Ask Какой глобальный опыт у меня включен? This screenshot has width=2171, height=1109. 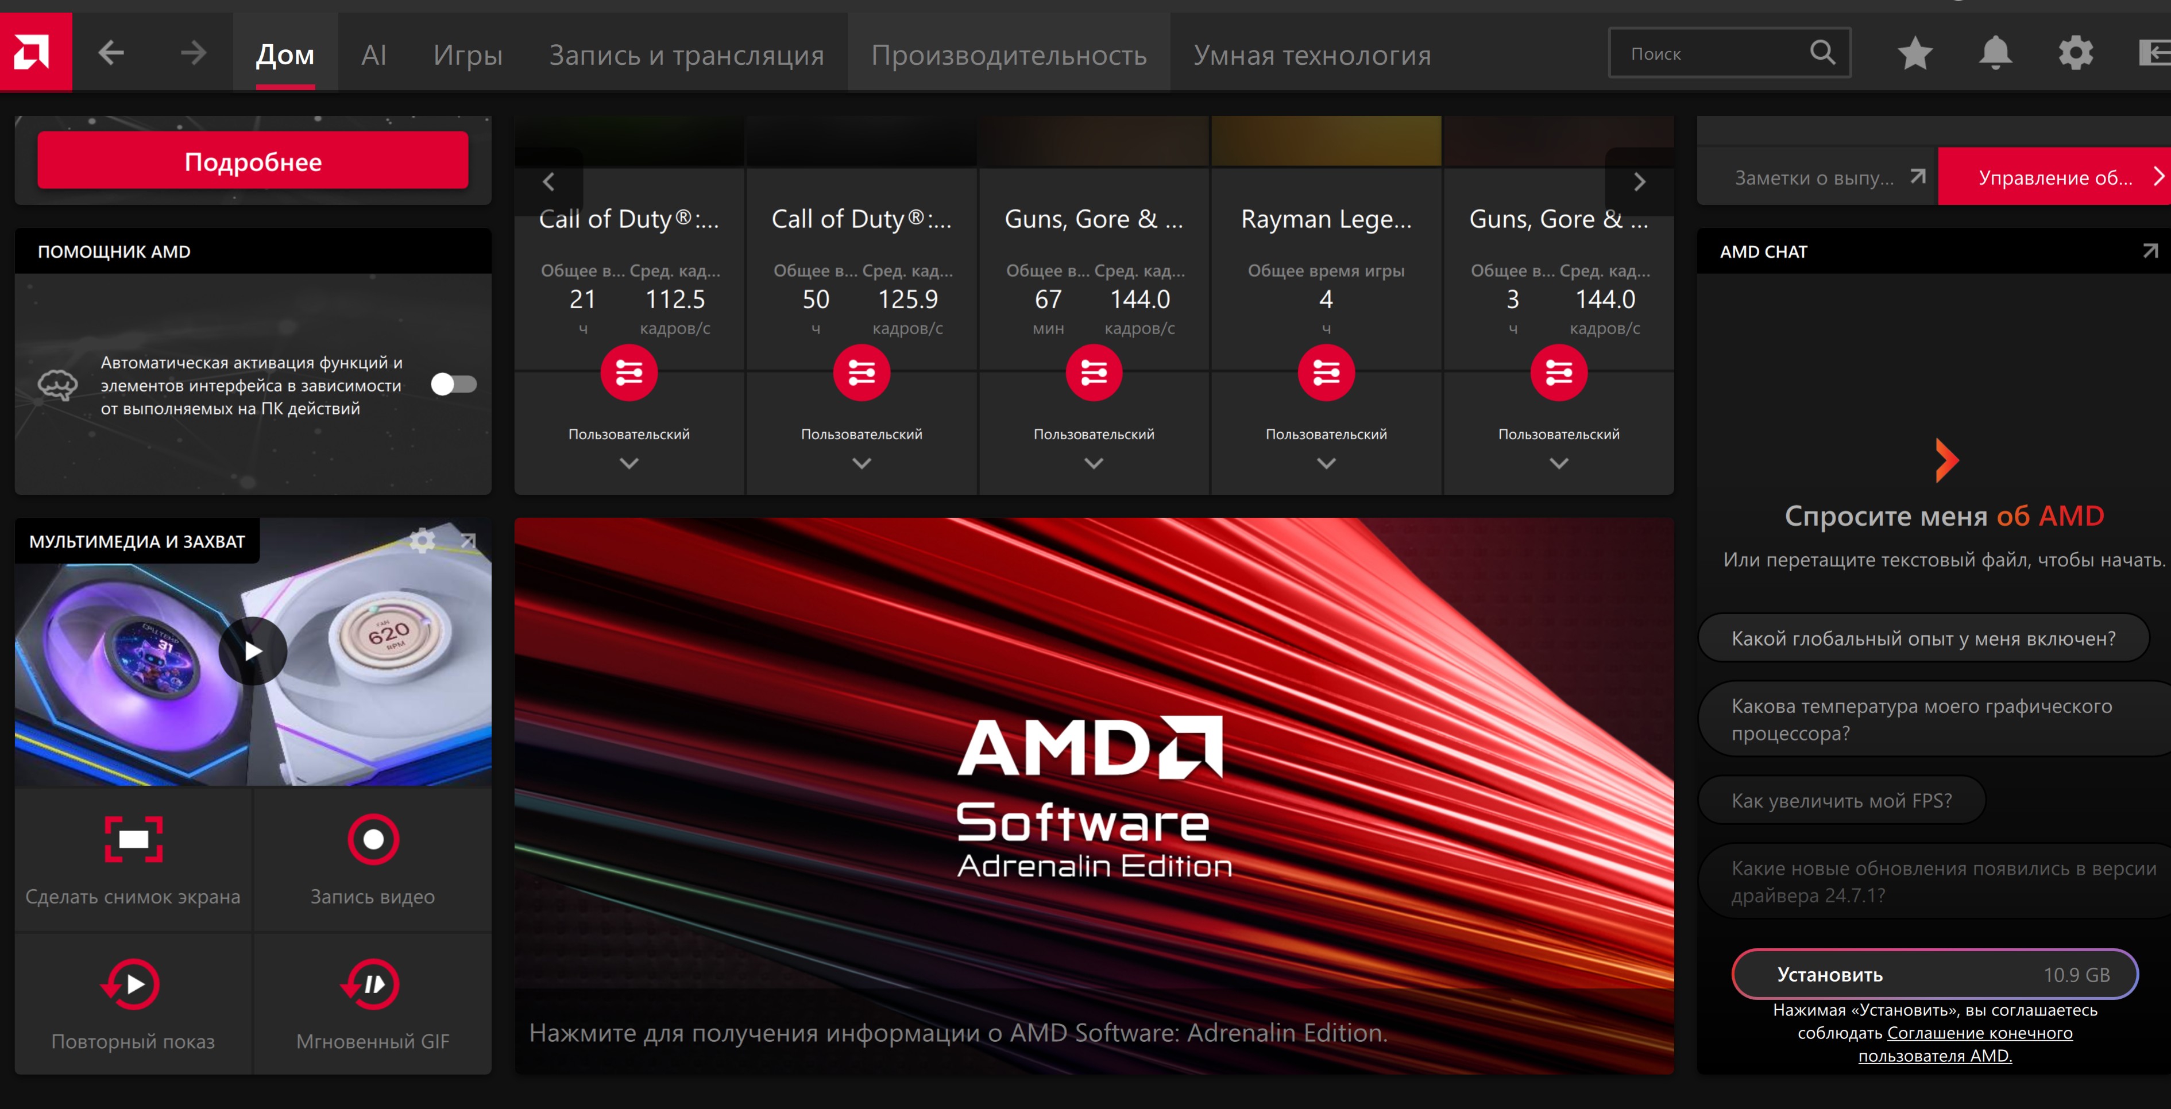point(1923,638)
